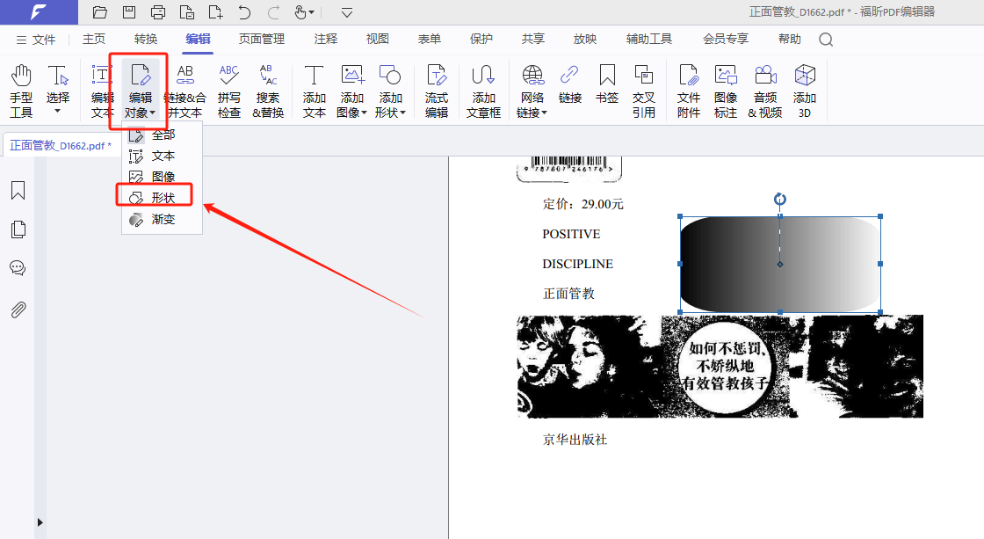Choose Shape (形状) from the dropdown menu

tap(163, 198)
